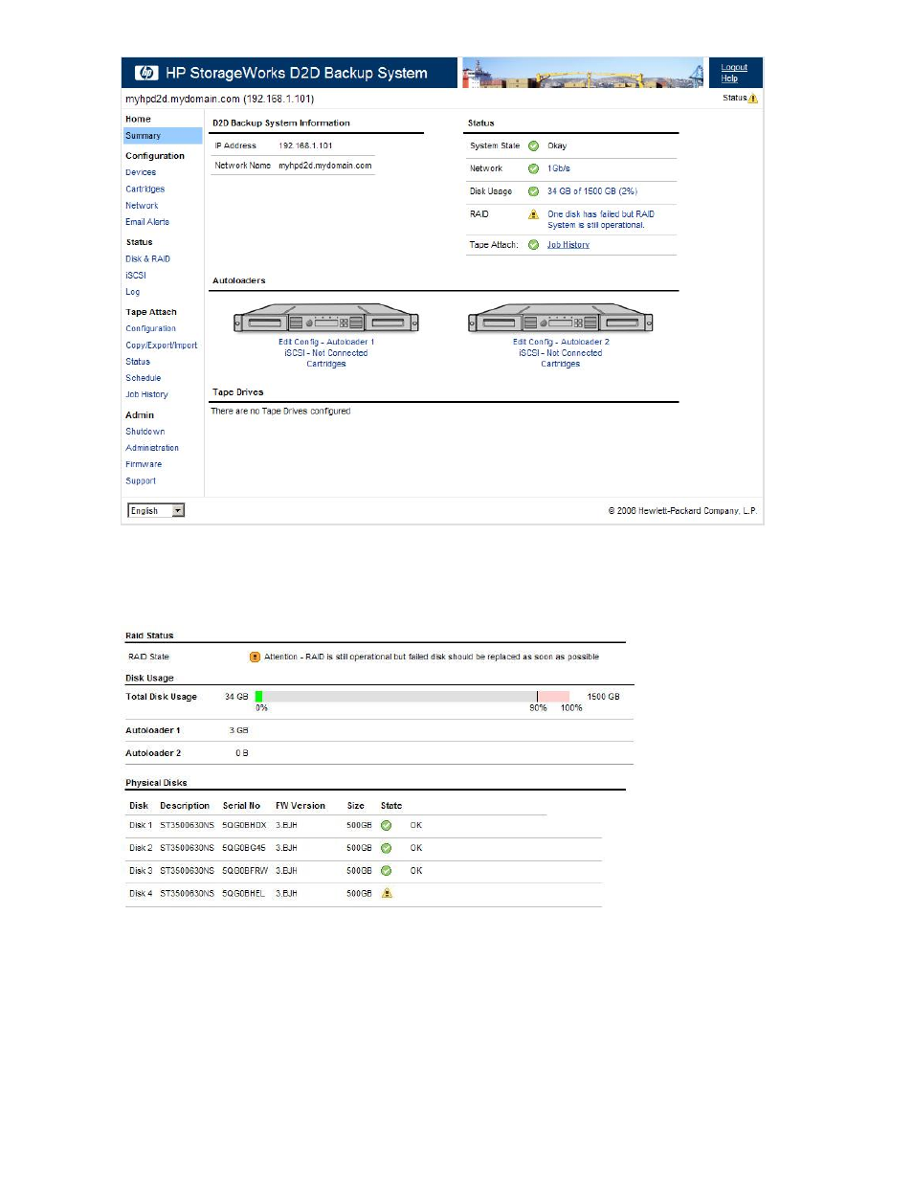This screenshot has height=1182, width=913.
Task: Click iSCSI - Not Connected under Autoloader 1
Action: point(326,353)
